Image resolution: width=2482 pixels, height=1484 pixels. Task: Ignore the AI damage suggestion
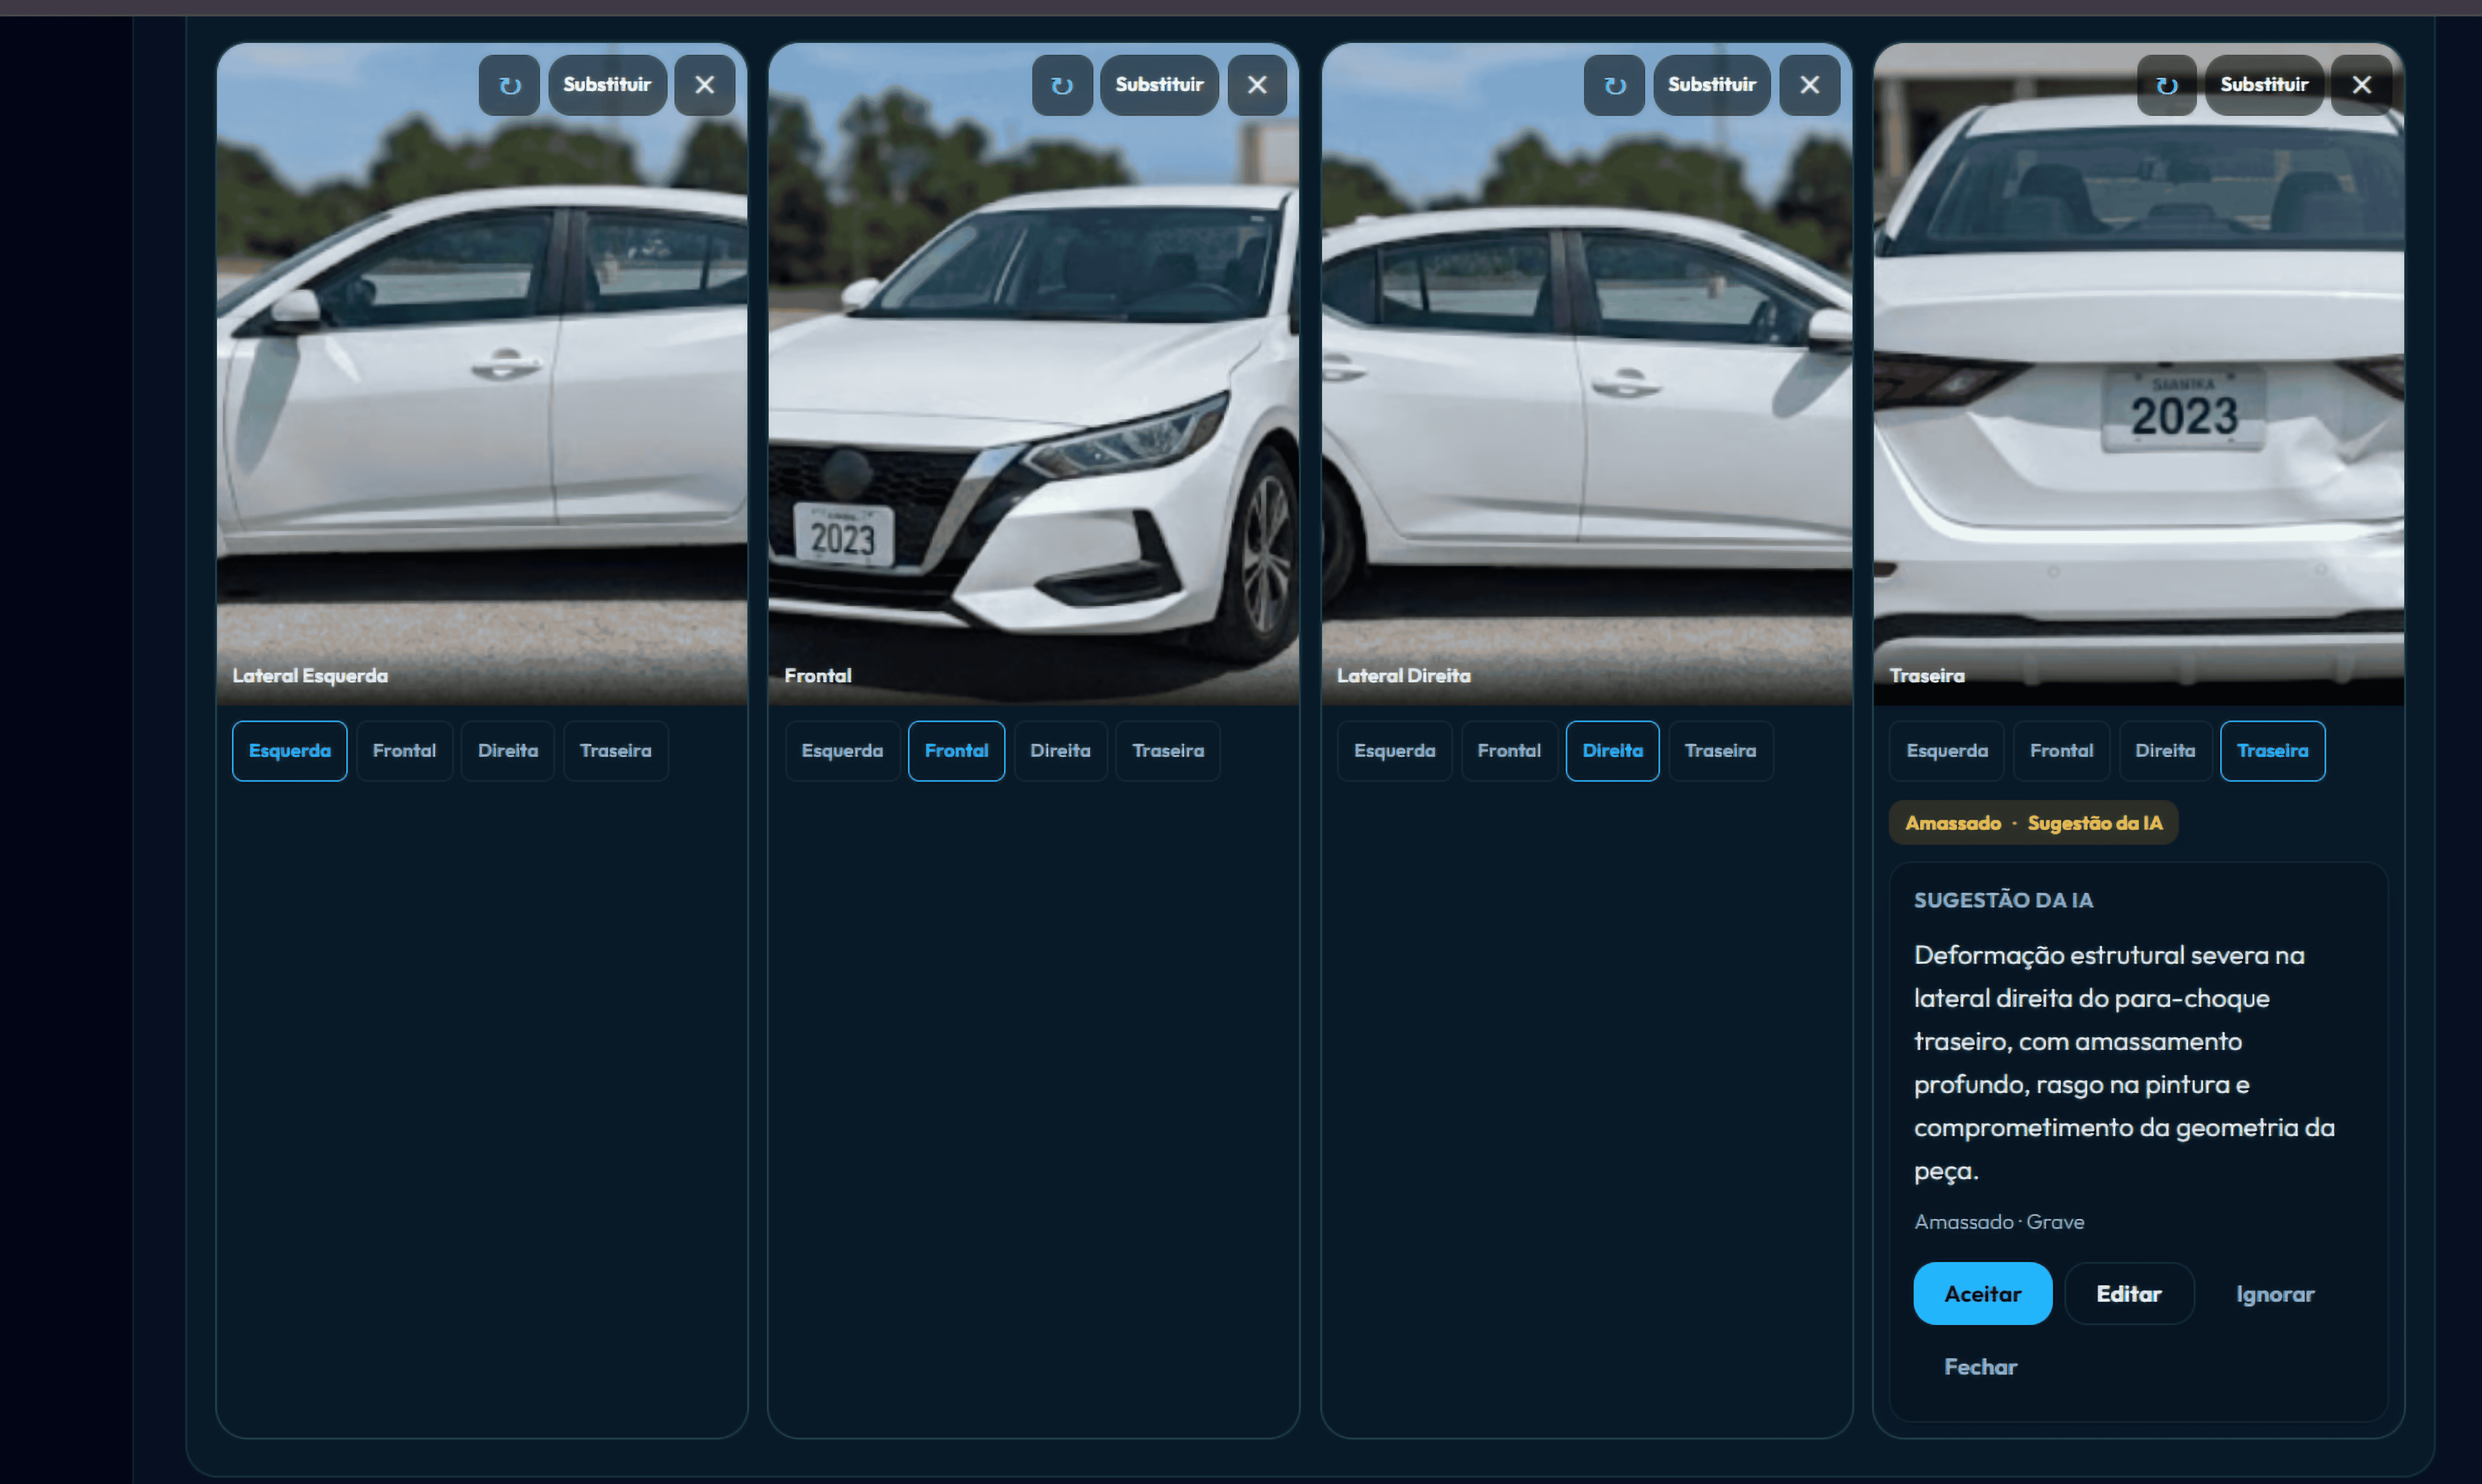[x=2276, y=1294]
